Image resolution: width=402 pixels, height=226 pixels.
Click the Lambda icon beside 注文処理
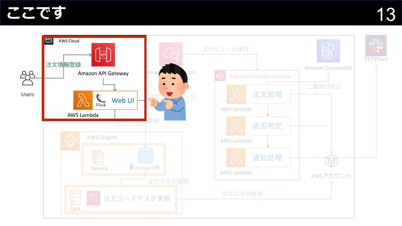236,94
